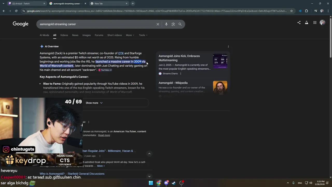Open Windows Start menu icon
The height and width of the screenshot is (187, 332).
pos(151,183)
